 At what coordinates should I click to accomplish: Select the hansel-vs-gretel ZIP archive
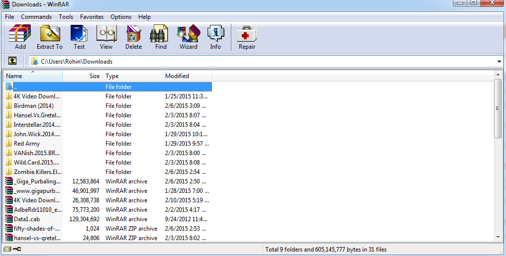coord(37,238)
